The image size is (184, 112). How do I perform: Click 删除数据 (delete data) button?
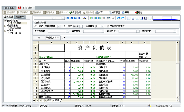click(88, 13)
